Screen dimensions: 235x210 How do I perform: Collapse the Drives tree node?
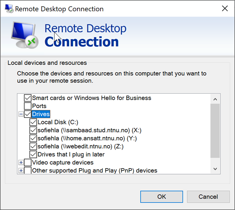(x=21, y=114)
